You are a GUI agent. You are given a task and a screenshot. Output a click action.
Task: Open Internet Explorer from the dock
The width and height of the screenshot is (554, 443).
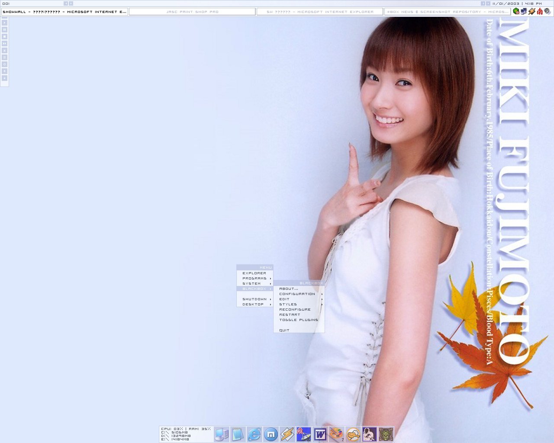254,434
